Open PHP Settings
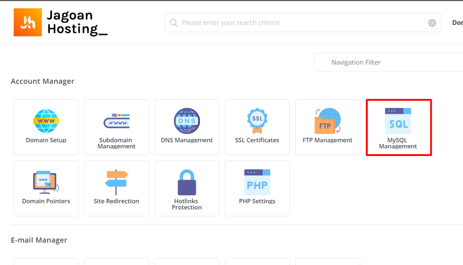The image size is (463, 265). point(257,189)
